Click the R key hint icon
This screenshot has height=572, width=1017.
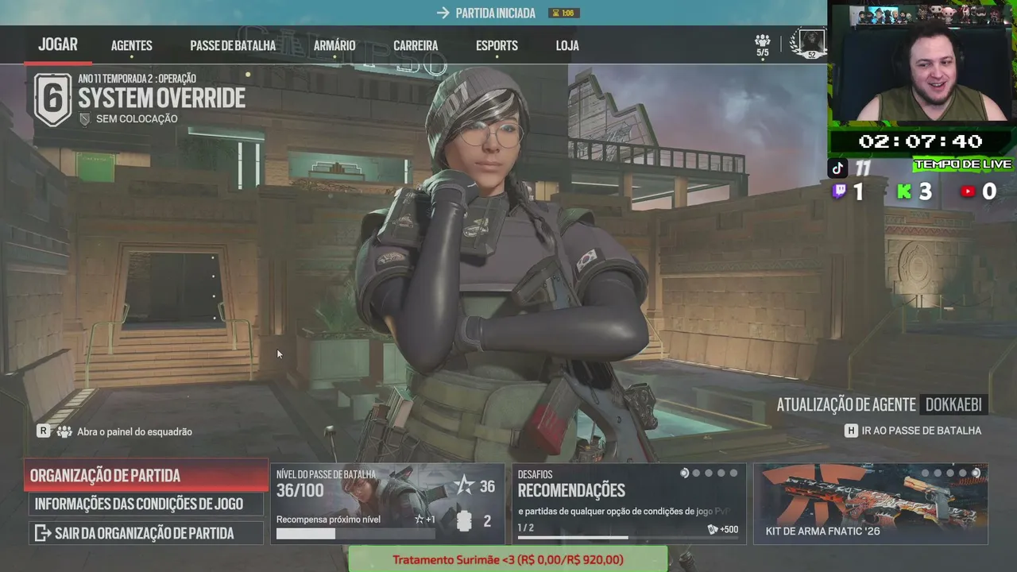(44, 431)
